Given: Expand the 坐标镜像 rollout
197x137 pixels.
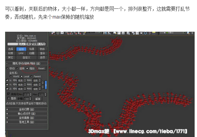Looking at the screenshot, I should tap(26, 118).
